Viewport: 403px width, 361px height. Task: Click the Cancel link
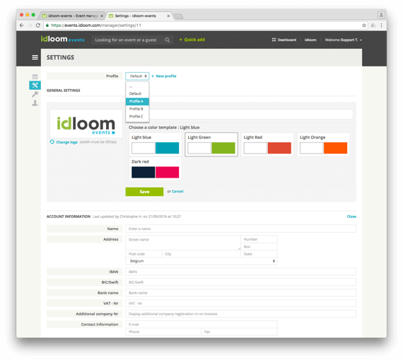[x=177, y=191]
